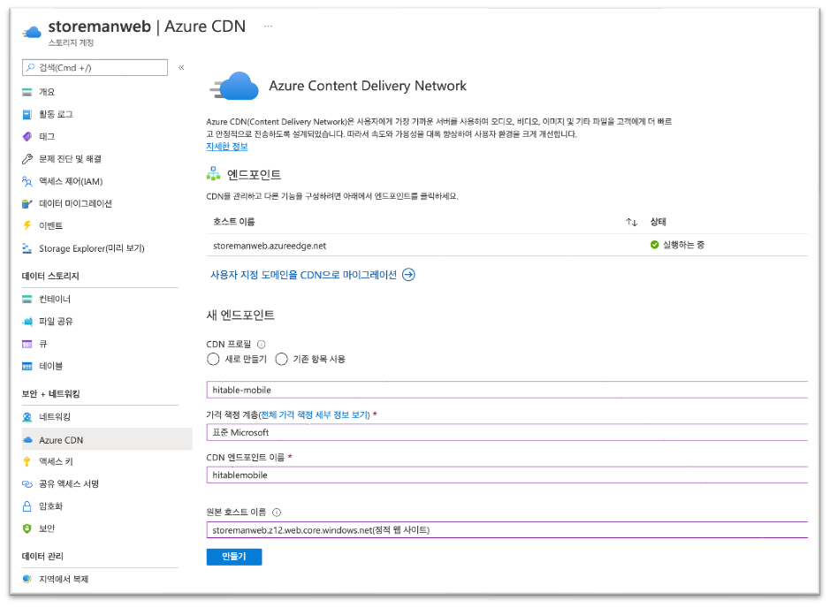Open the 이벤트 menu item
The width and height of the screenshot is (831, 608).
coord(51,225)
